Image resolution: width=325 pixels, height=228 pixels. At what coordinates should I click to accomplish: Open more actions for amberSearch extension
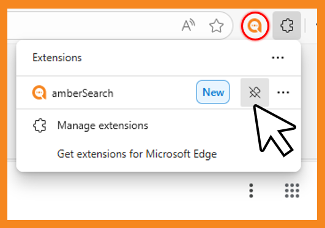pos(283,93)
